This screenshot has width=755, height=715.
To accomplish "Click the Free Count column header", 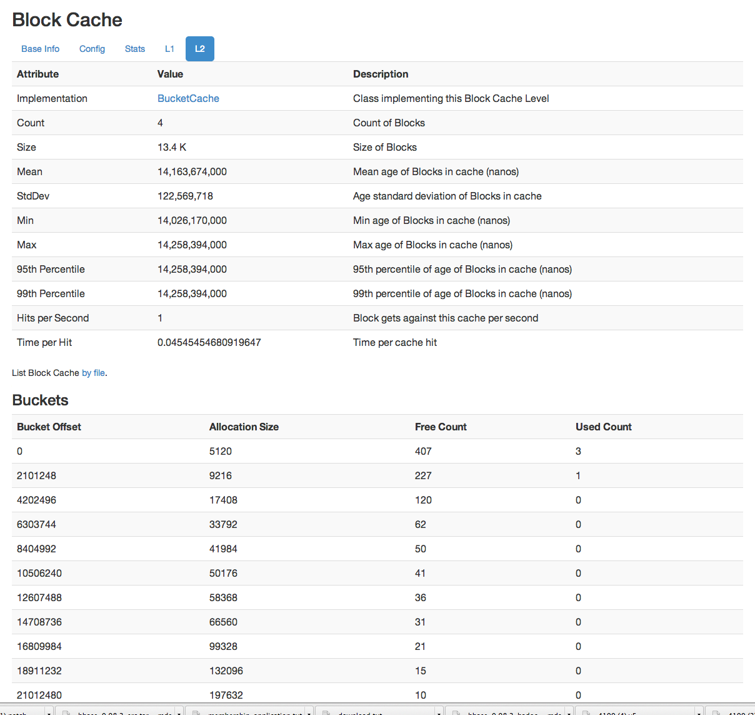I will [441, 427].
